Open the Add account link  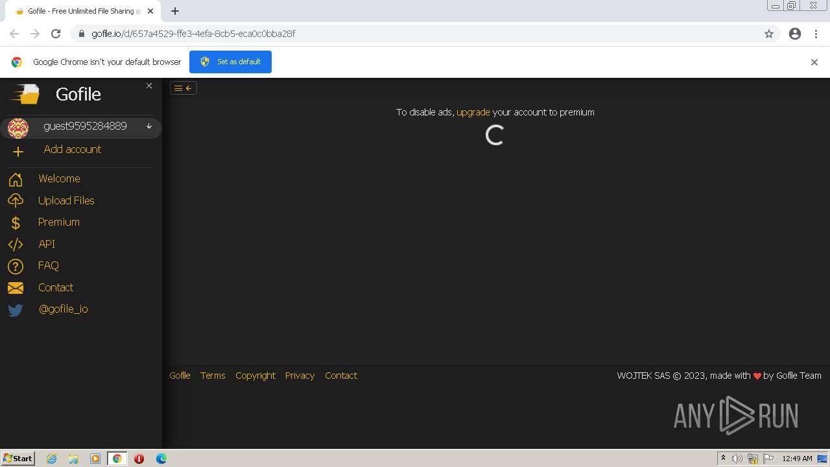[x=73, y=149]
